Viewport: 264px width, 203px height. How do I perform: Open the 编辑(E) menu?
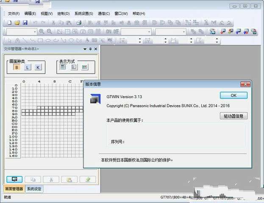(x=30, y=14)
